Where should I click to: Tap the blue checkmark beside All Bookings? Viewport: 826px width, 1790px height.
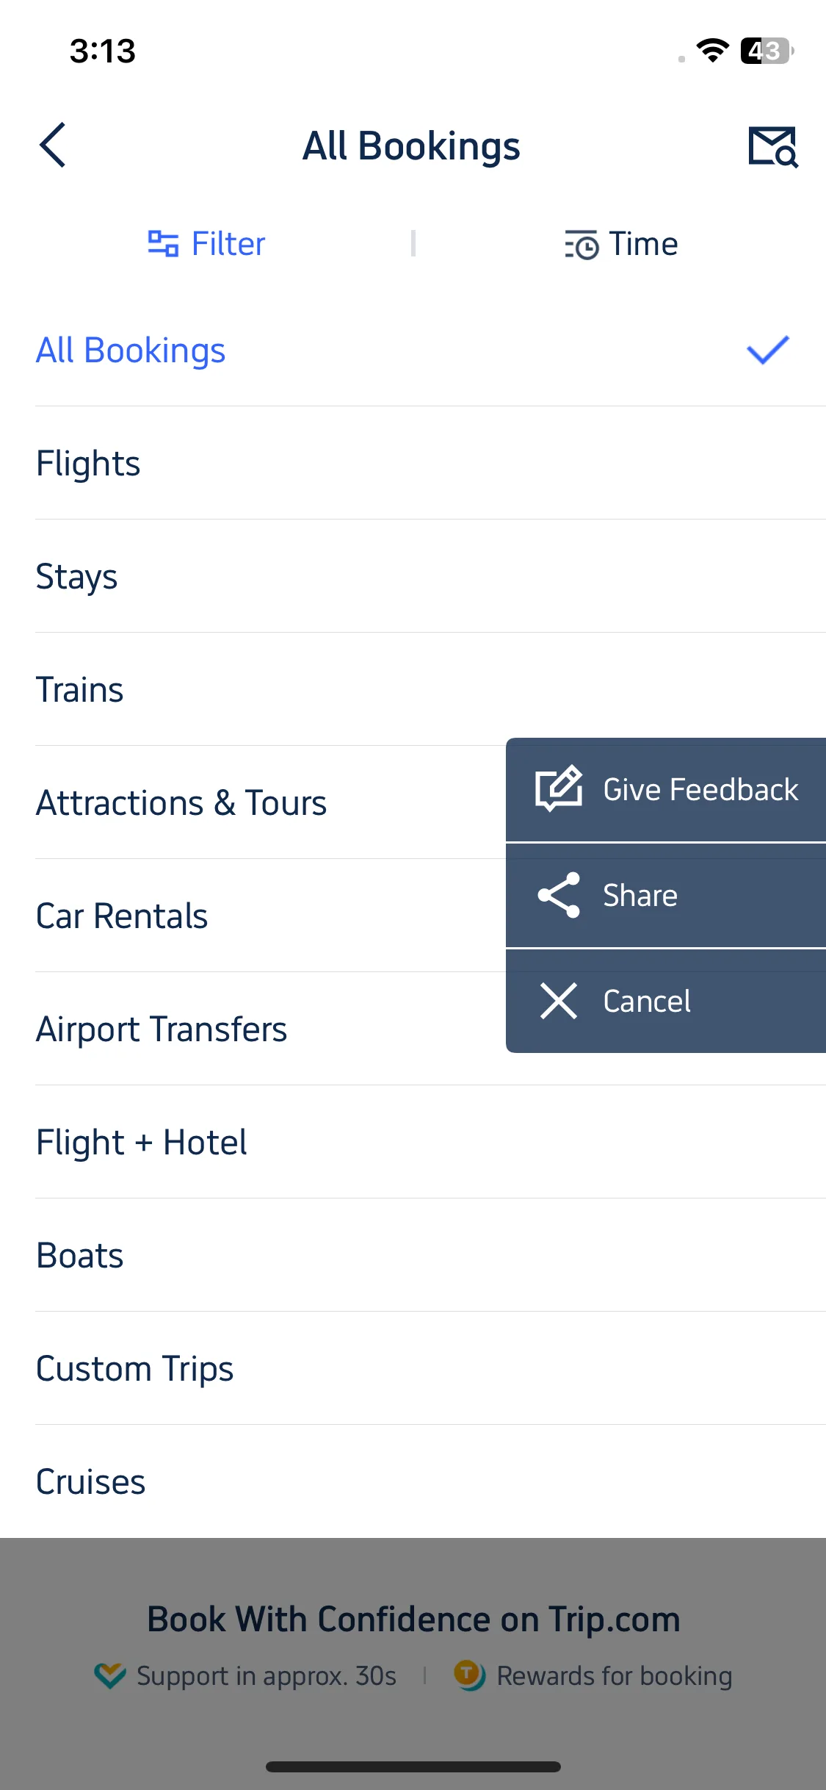[768, 350]
